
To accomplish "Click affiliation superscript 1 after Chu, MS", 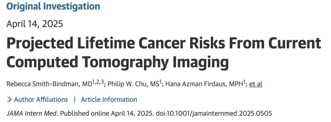I will point(160,82).
